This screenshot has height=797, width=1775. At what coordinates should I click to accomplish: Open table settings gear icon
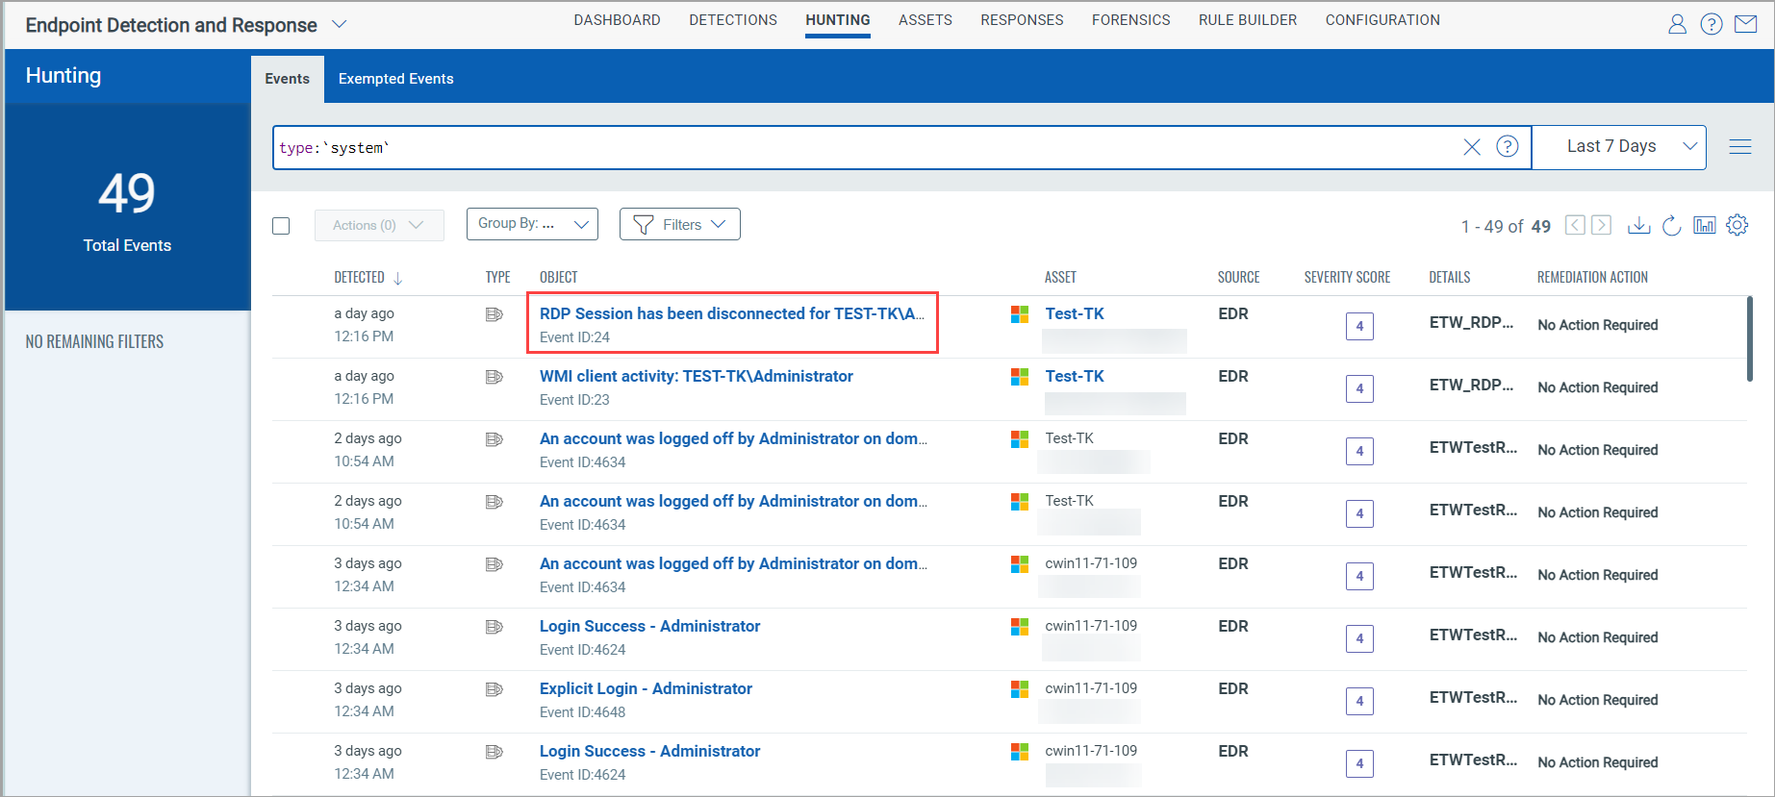pyautogui.click(x=1737, y=225)
